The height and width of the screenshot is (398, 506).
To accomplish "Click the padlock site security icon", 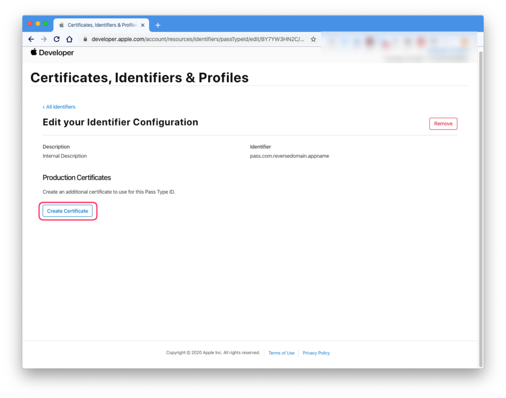I will coord(85,39).
